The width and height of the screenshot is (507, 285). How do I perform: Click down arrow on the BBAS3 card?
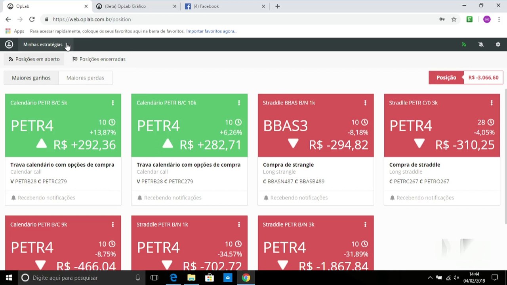(x=293, y=144)
